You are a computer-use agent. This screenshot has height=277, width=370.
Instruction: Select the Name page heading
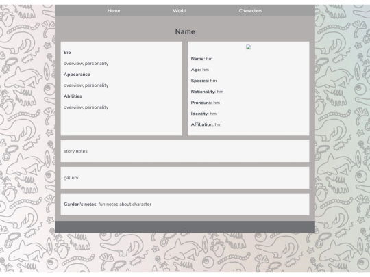[185, 31]
